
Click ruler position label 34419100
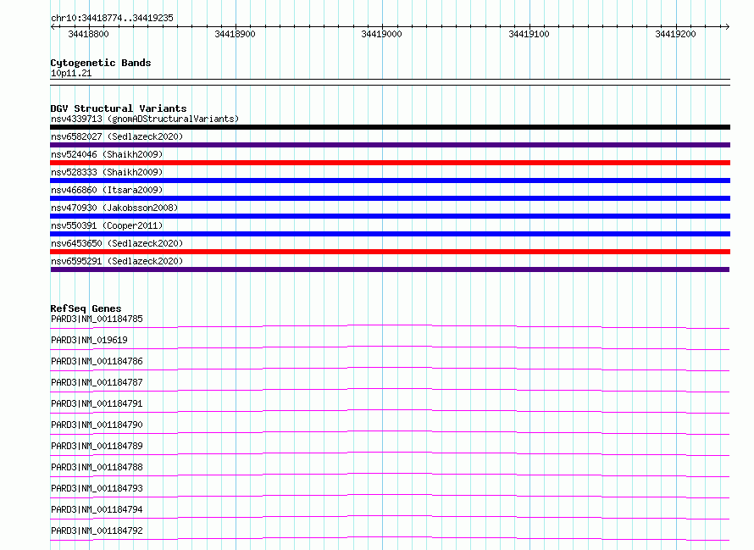529,34
